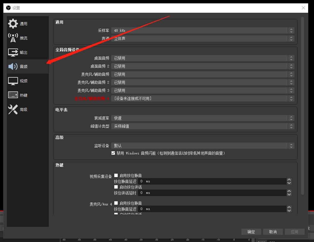Check 启用按住静音 under 麦克风/Aux 4
The height and width of the screenshot is (242, 314).
click(116, 203)
